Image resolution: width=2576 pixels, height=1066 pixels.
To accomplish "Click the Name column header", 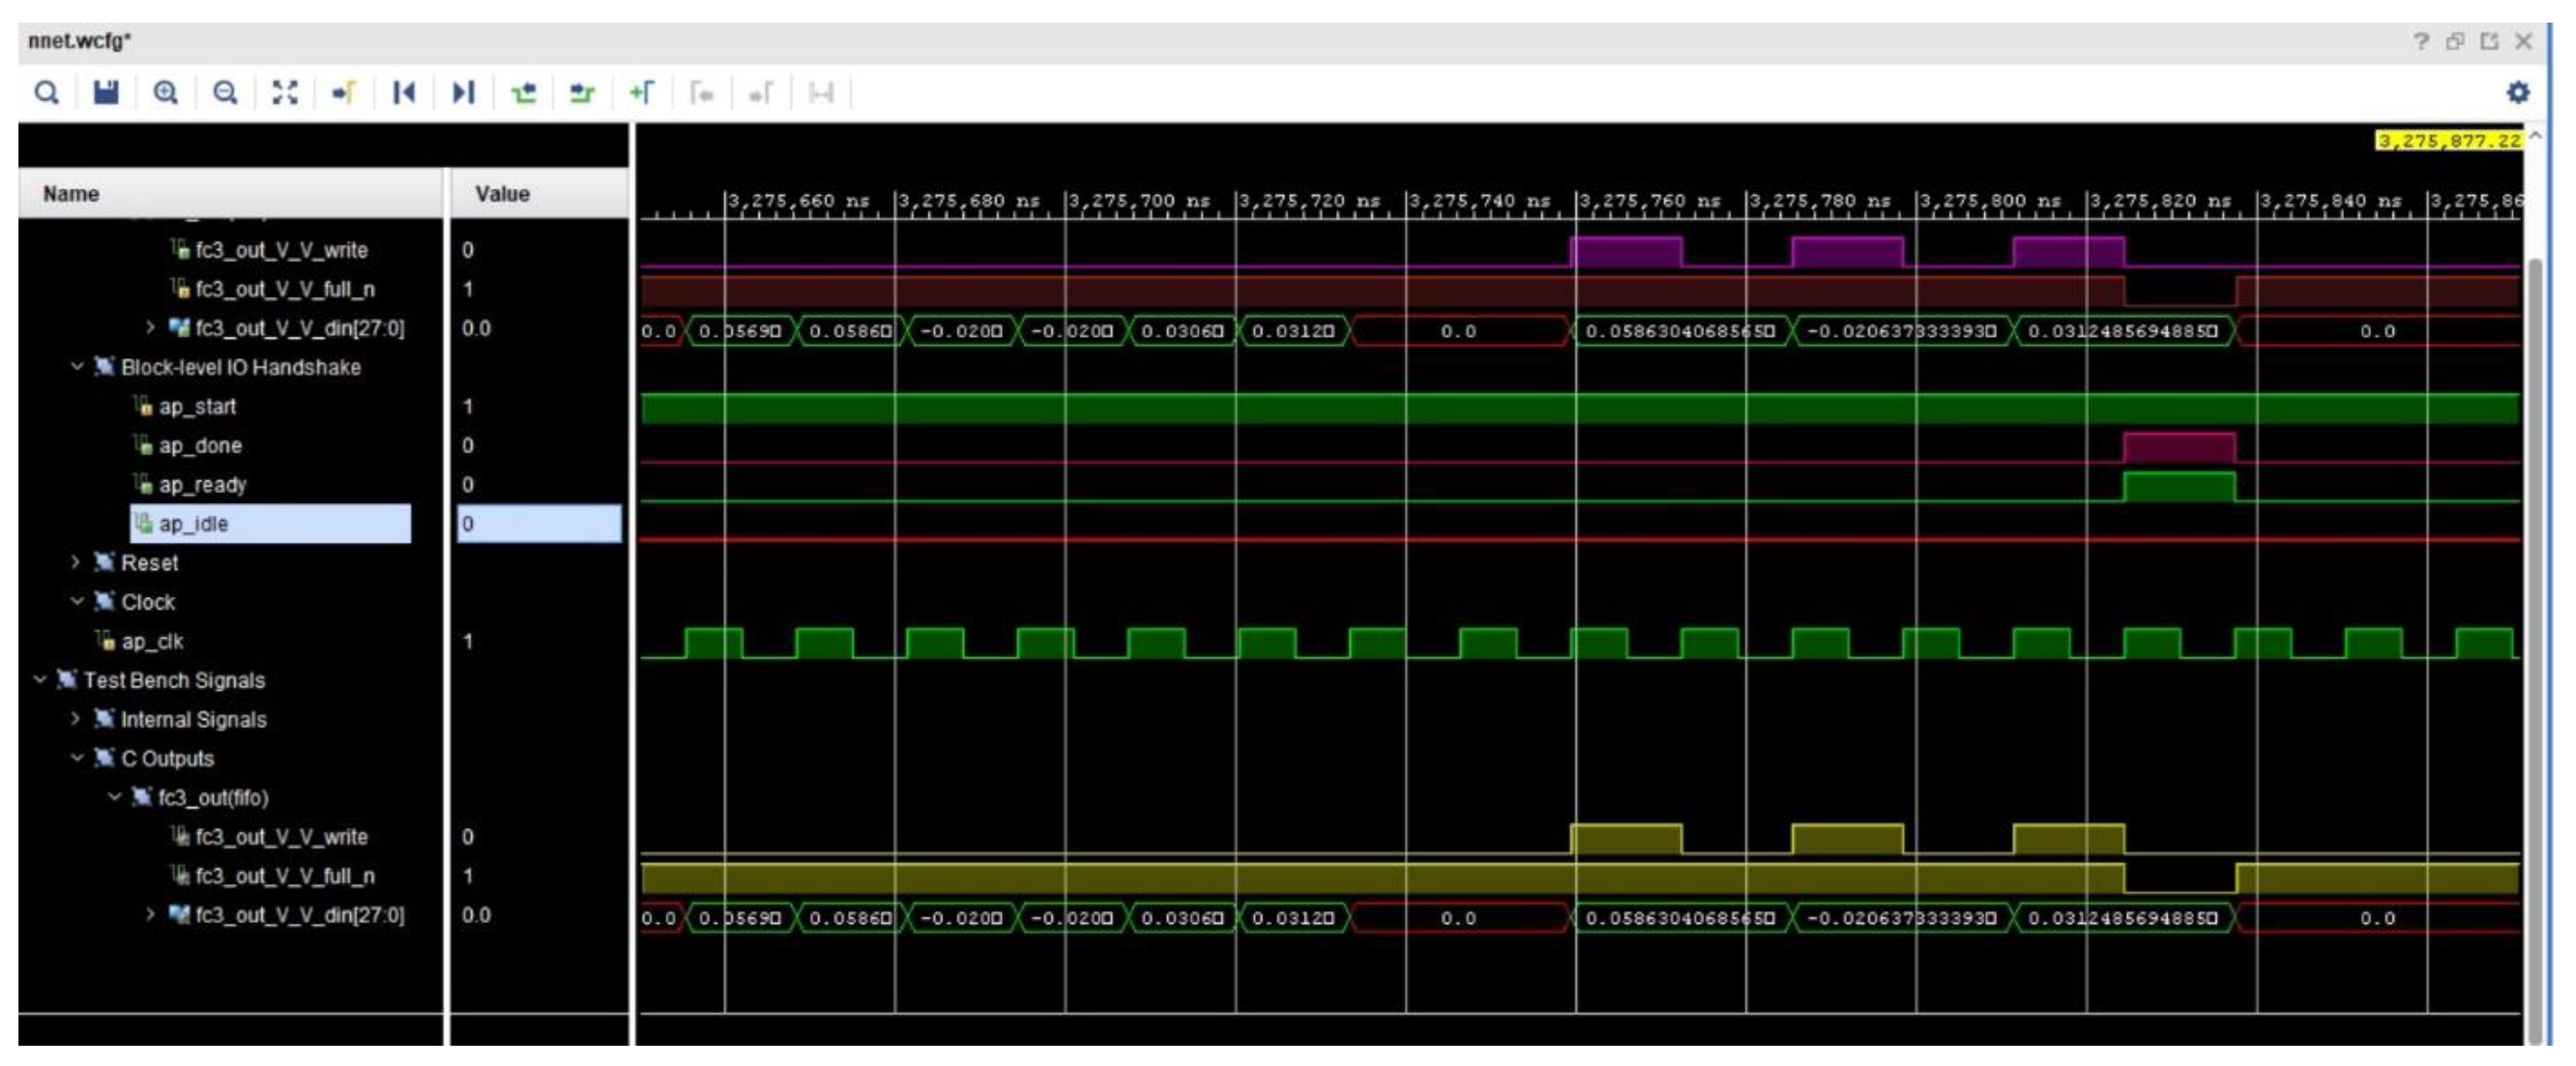I will coord(231,194).
